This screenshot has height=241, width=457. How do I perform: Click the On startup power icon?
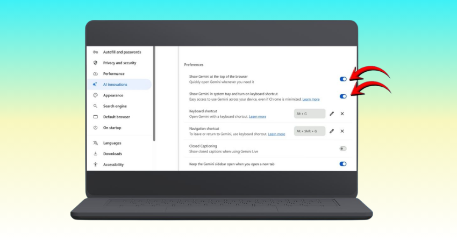click(95, 127)
